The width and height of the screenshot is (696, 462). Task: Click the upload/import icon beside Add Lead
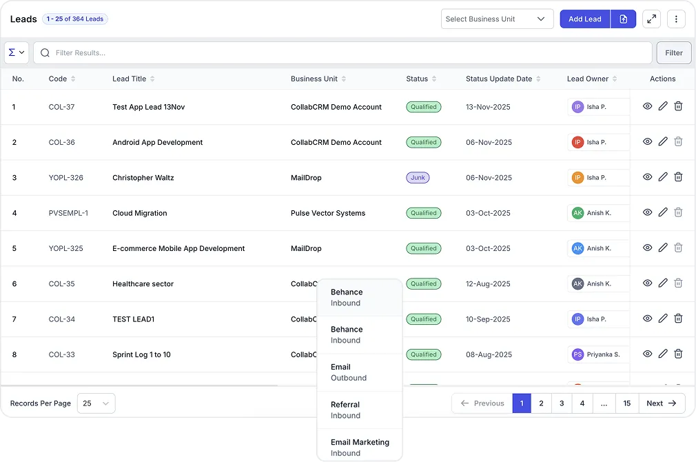(623, 19)
